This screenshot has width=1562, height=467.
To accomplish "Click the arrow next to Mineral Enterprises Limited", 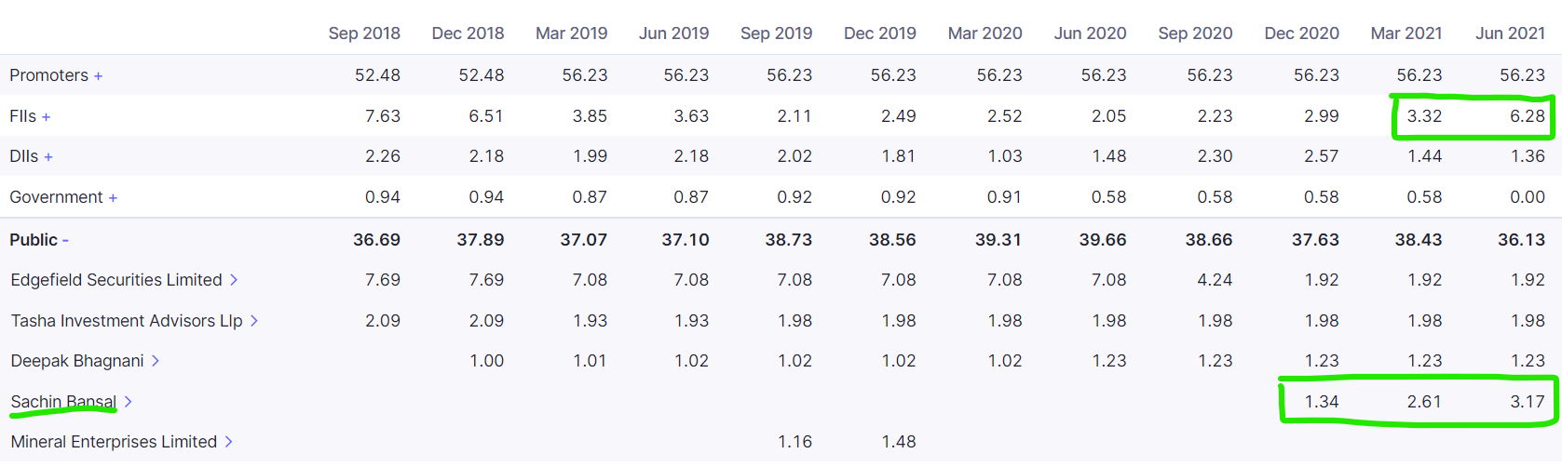I will (x=228, y=442).
